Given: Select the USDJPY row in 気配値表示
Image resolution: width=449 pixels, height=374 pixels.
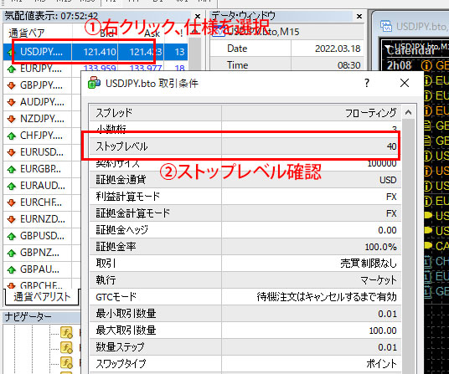Looking at the screenshot, I should click(95, 52).
